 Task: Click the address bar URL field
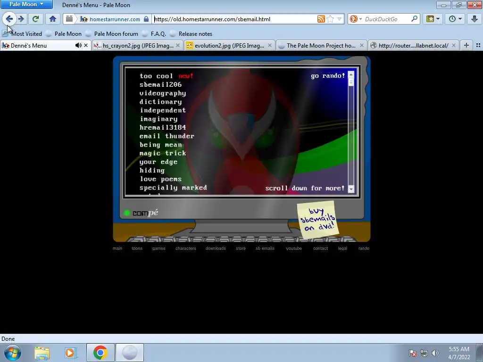click(x=235, y=19)
